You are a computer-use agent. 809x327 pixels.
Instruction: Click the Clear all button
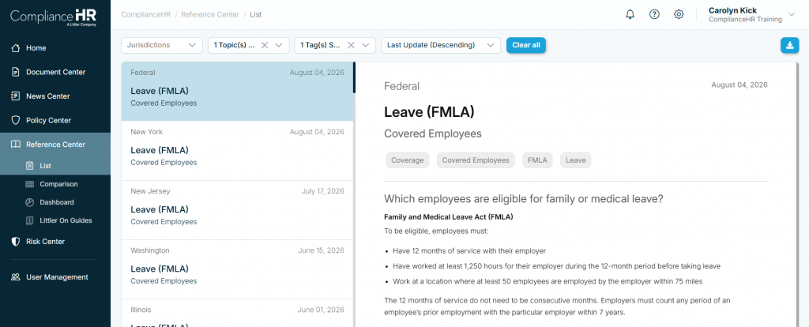pyautogui.click(x=525, y=45)
